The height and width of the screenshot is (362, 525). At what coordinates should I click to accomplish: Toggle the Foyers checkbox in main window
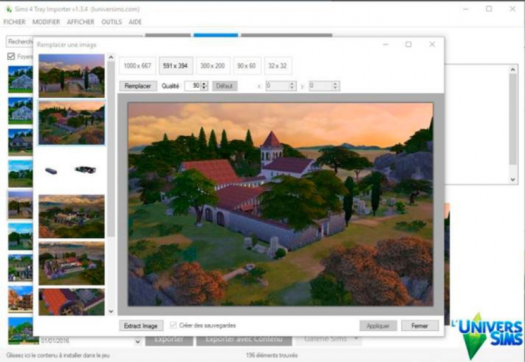pos(11,56)
